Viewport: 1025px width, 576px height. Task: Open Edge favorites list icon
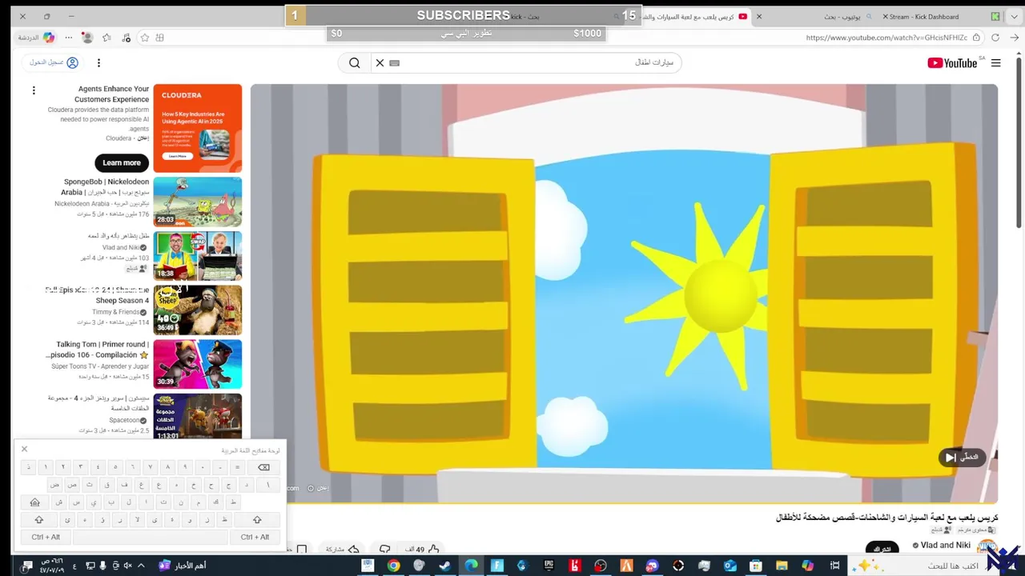[107, 38]
